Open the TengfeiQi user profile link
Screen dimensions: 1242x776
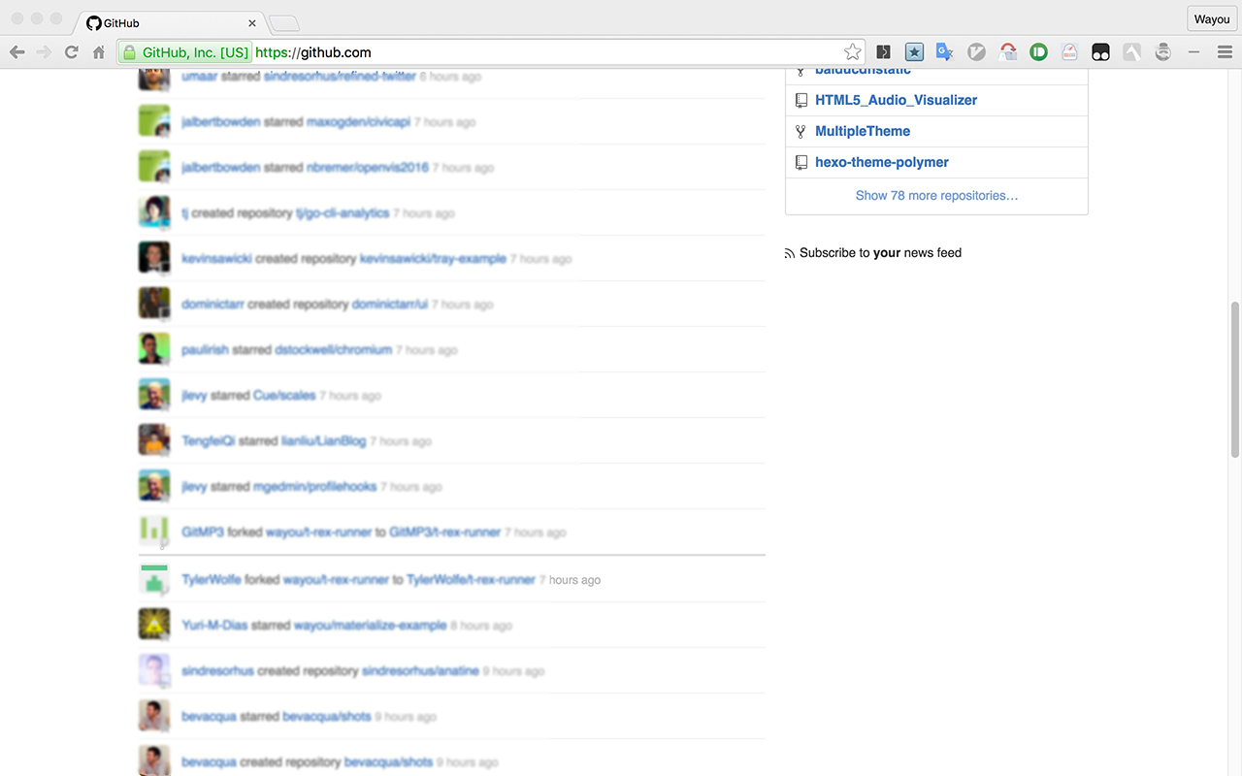coord(209,441)
